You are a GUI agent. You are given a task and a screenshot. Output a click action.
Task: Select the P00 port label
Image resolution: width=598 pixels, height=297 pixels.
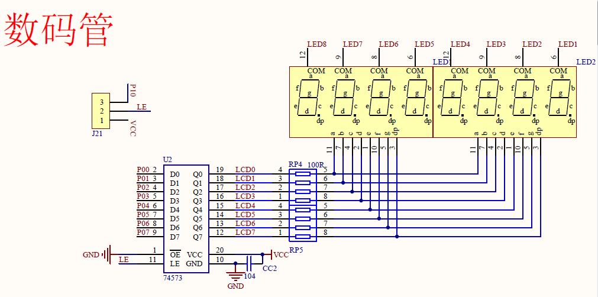[x=143, y=170]
